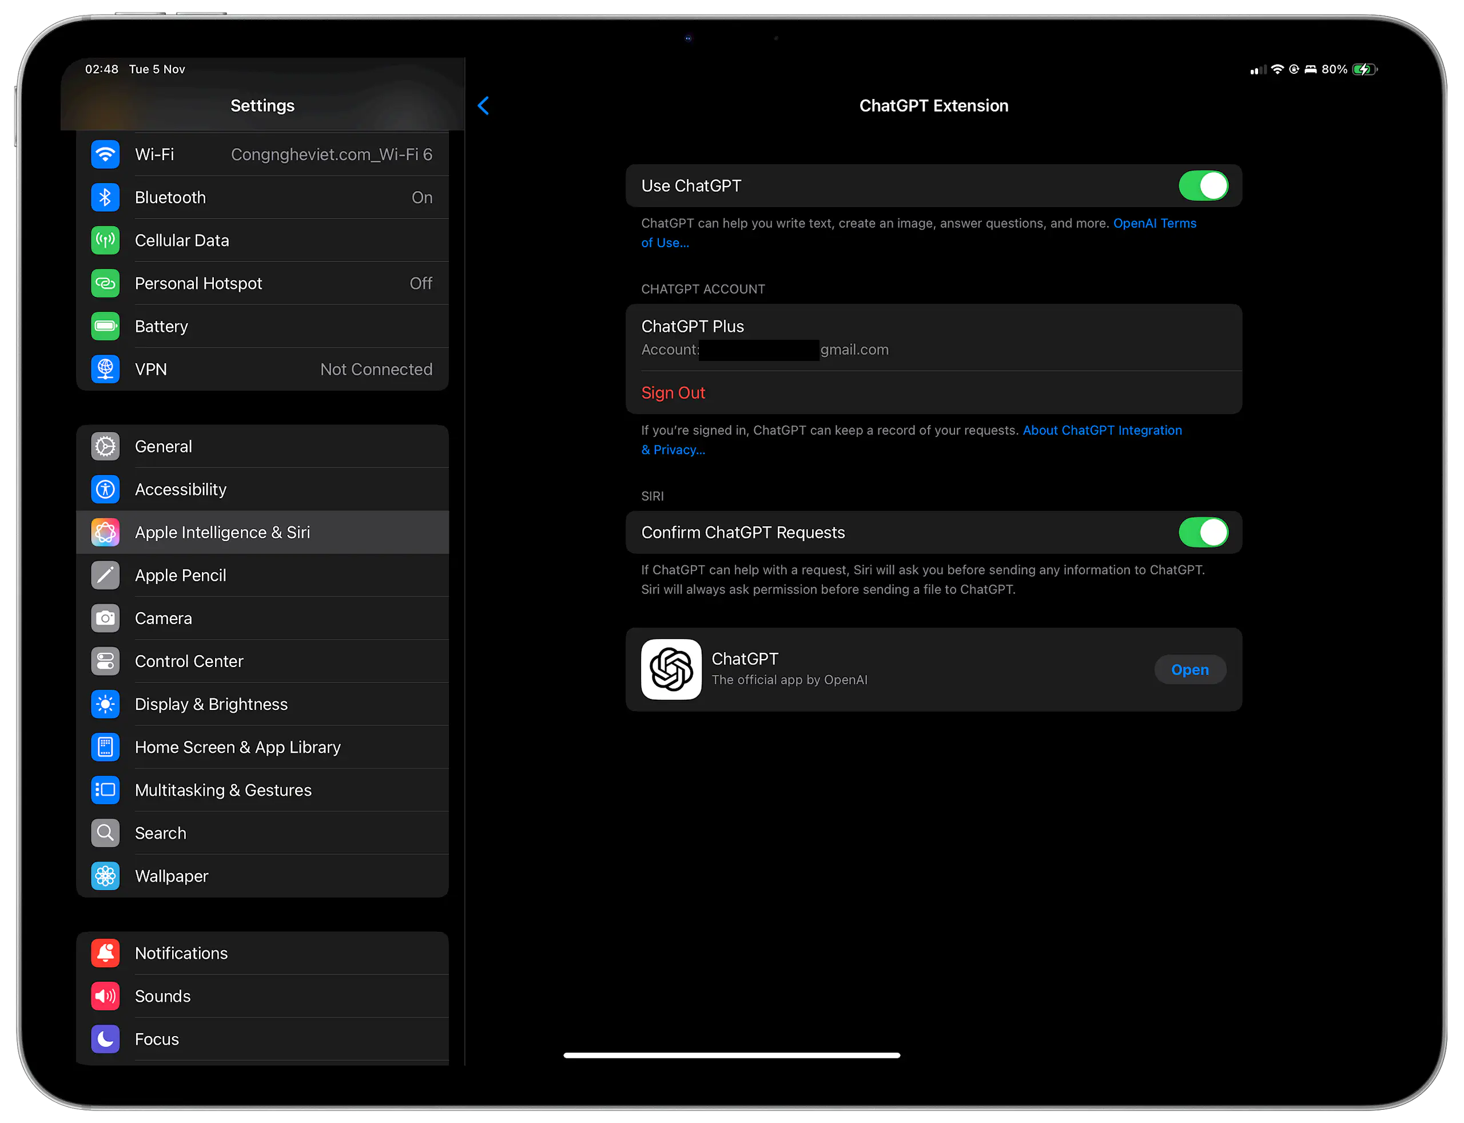Open Home Screen & App Library settings
The height and width of the screenshot is (1123, 1464).
click(x=262, y=747)
